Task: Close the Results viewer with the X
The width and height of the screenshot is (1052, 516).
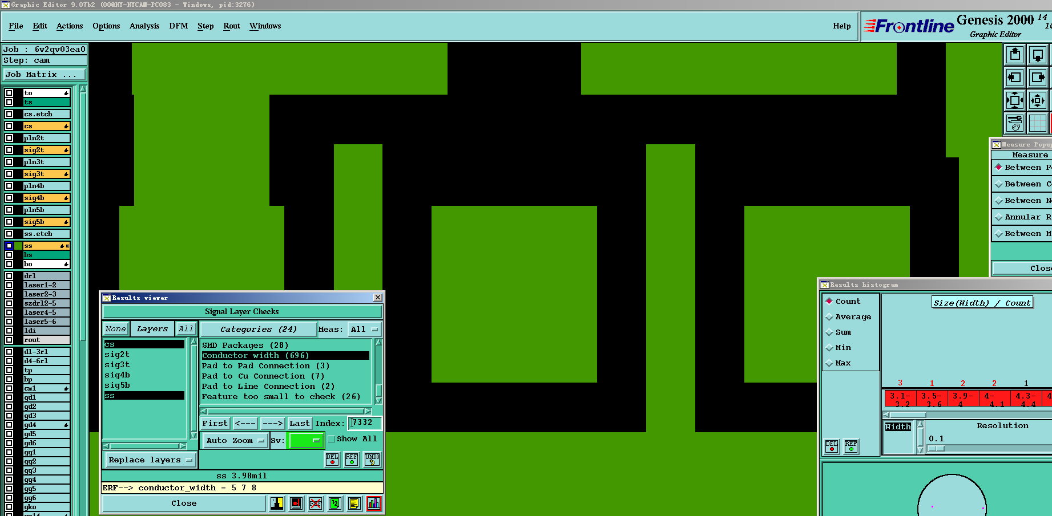Action: click(x=378, y=298)
